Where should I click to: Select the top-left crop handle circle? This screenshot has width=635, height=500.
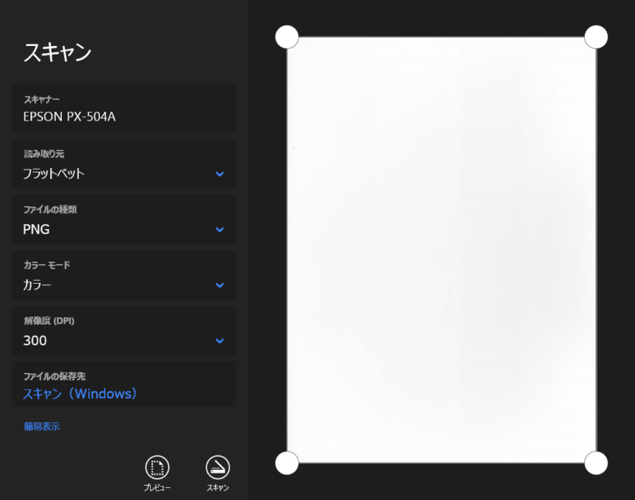pyautogui.click(x=287, y=36)
